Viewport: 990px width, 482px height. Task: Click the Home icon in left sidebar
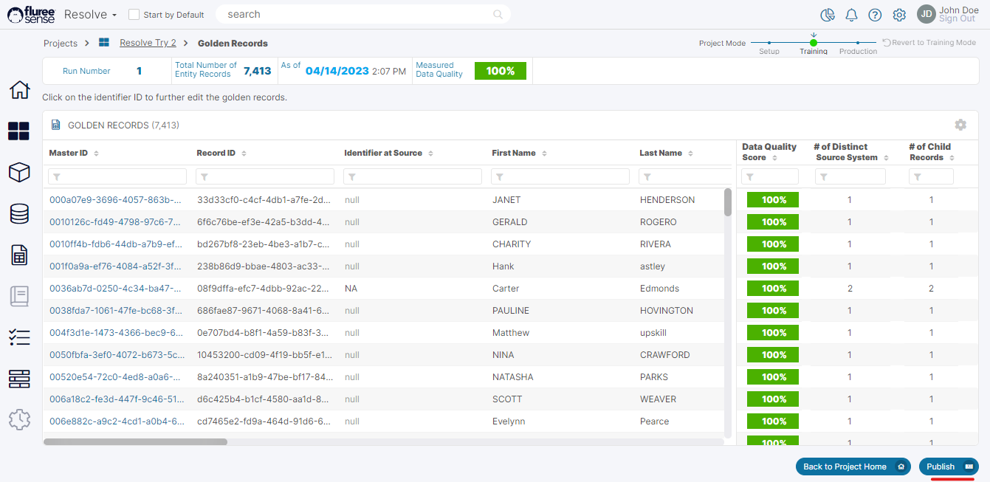click(x=19, y=90)
